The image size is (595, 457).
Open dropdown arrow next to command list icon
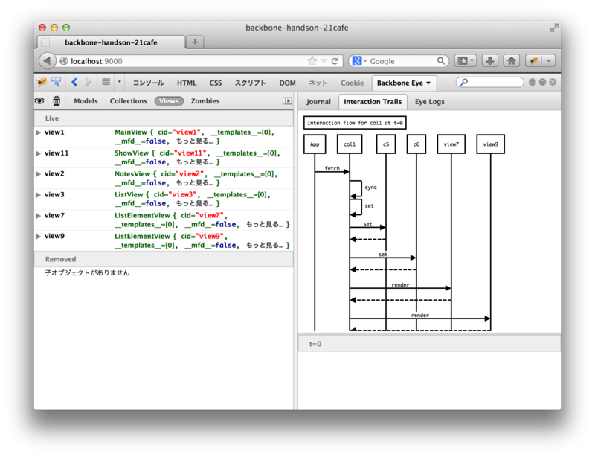tap(119, 82)
